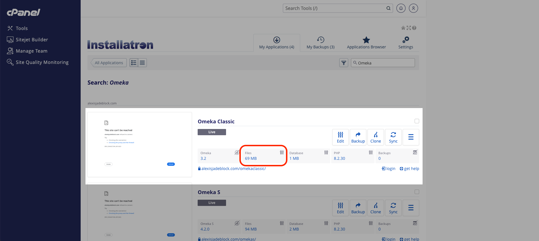Click the filter funnel icon
Image resolution: width=539 pixels, height=241 pixels.
pyautogui.click(x=344, y=63)
